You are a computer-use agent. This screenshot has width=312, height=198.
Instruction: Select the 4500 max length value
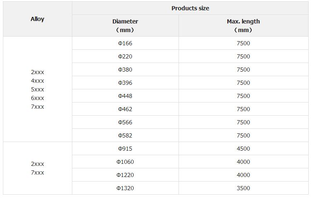click(243, 149)
